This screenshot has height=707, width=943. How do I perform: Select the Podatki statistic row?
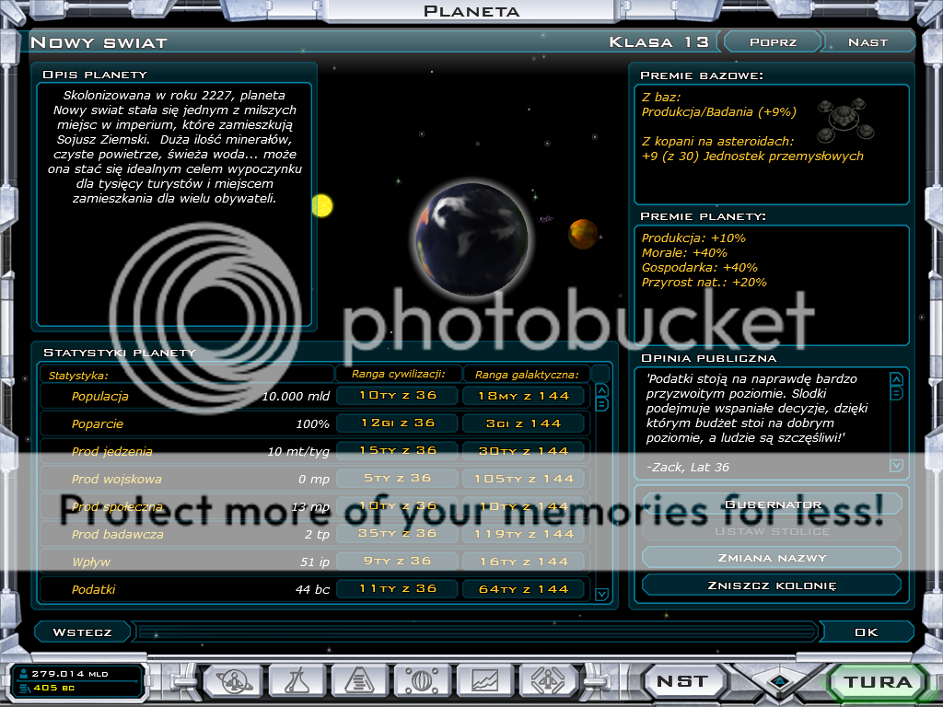point(315,590)
